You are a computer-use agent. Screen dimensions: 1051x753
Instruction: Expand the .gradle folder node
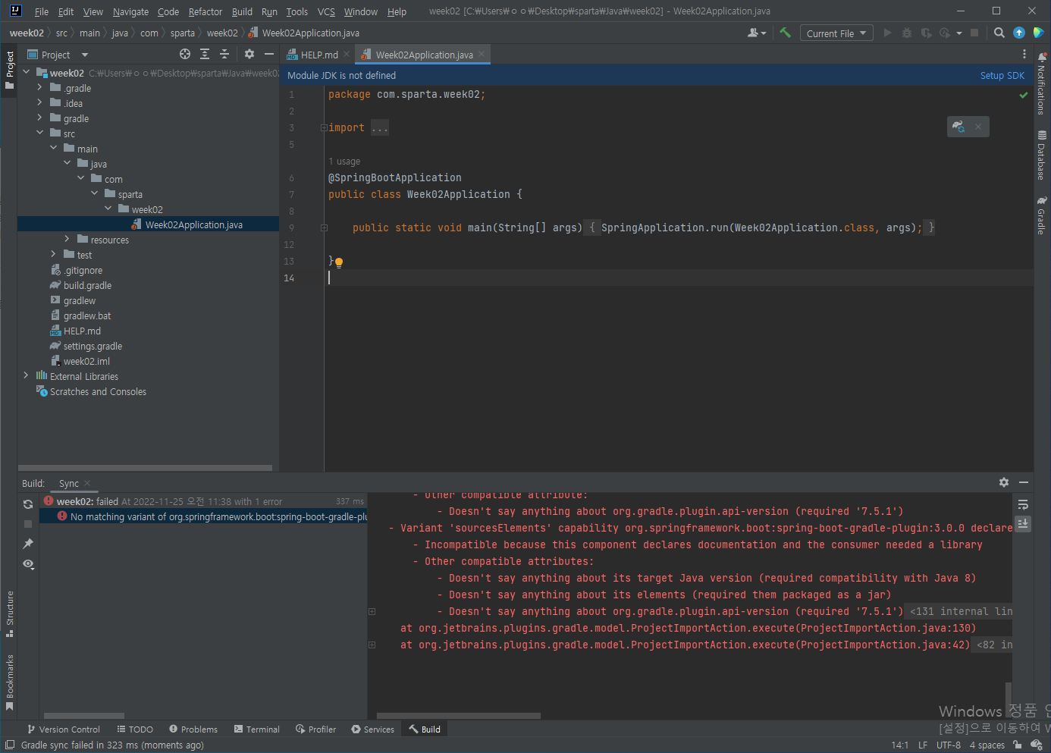coord(39,88)
